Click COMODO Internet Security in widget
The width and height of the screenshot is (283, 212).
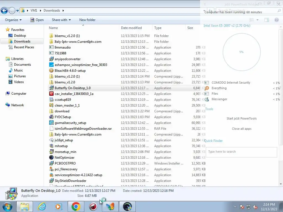click(x=231, y=83)
